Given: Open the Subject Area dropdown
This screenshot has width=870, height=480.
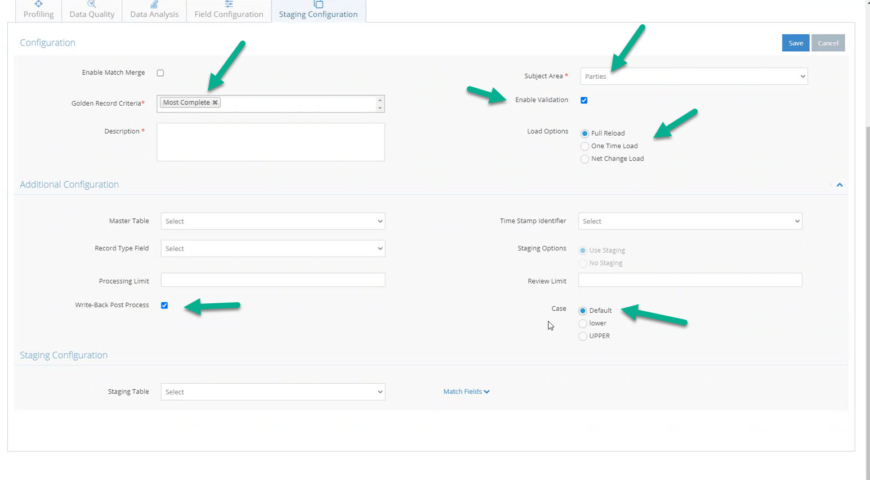Looking at the screenshot, I should point(694,76).
